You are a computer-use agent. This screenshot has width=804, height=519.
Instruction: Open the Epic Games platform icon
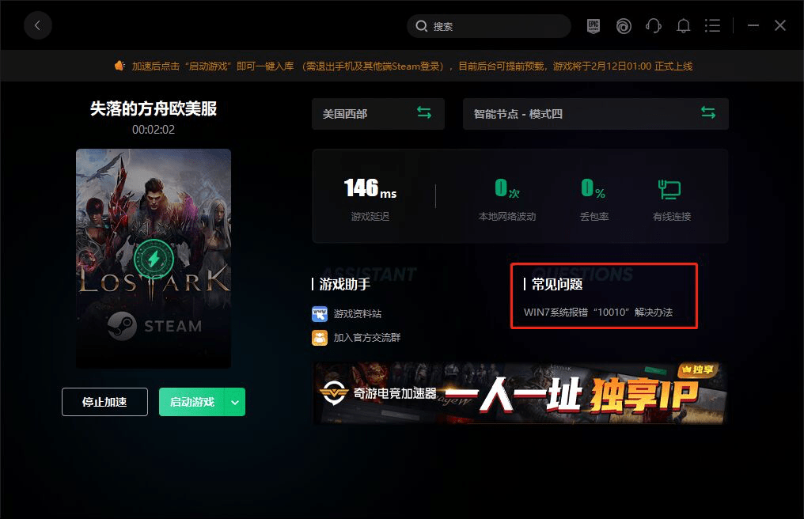595,25
